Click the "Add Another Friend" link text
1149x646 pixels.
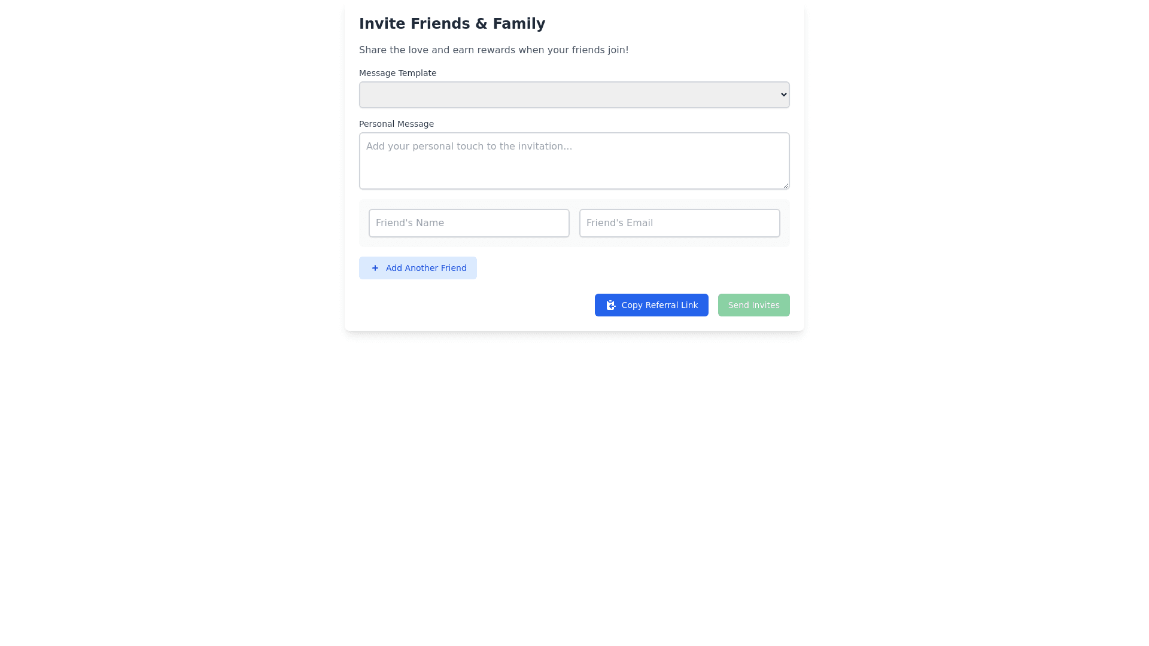[x=425, y=268]
